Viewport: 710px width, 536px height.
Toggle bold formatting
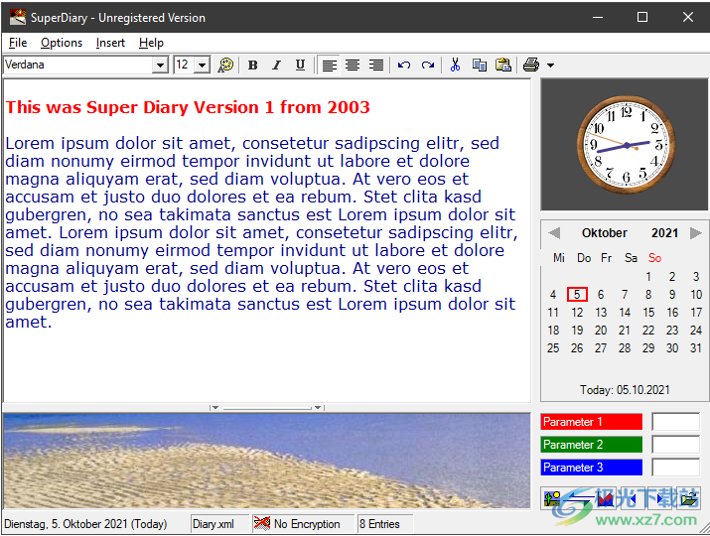pyautogui.click(x=252, y=66)
